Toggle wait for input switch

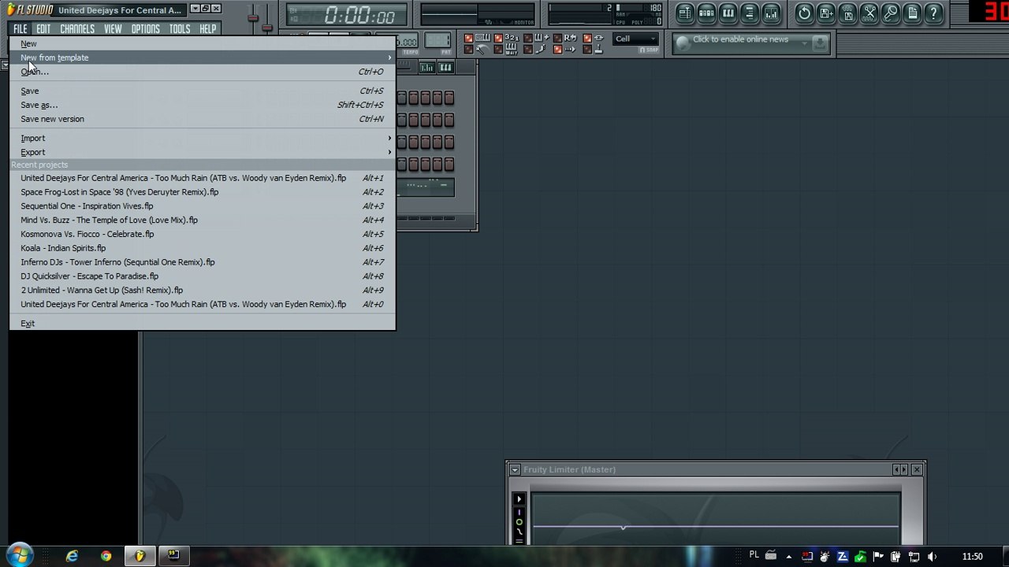498,50
